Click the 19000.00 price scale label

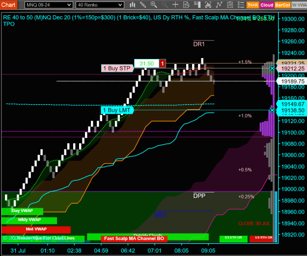pos(293,189)
